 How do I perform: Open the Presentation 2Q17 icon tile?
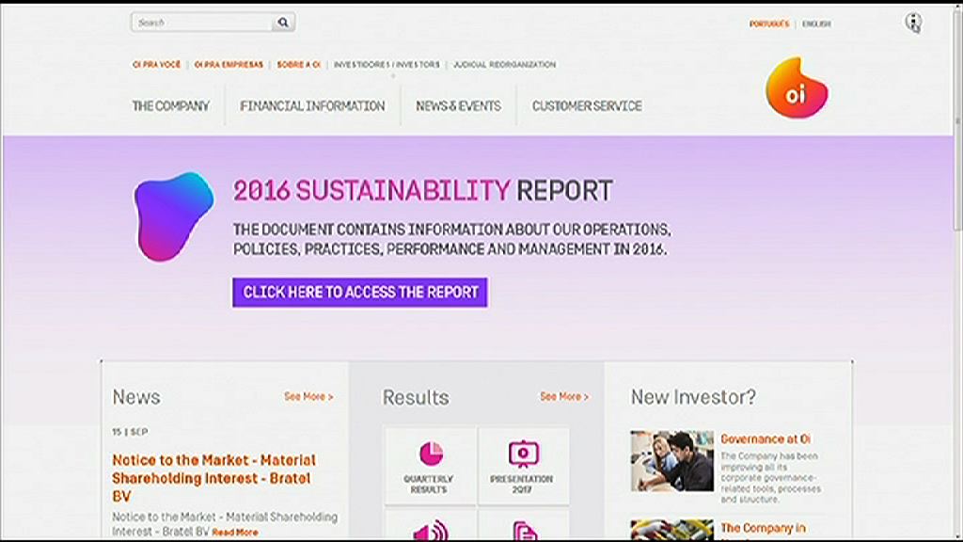coord(523,454)
